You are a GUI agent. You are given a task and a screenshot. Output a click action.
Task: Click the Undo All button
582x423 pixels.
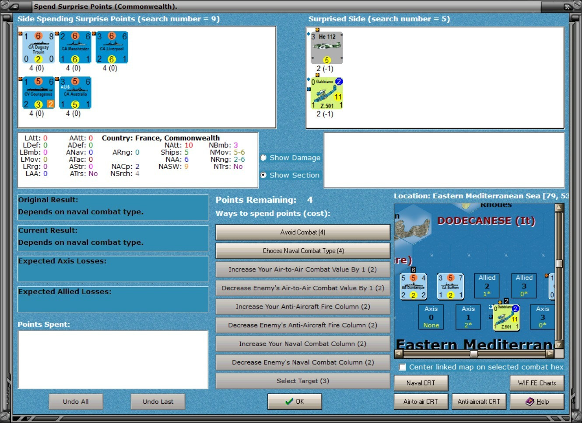[76, 402]
